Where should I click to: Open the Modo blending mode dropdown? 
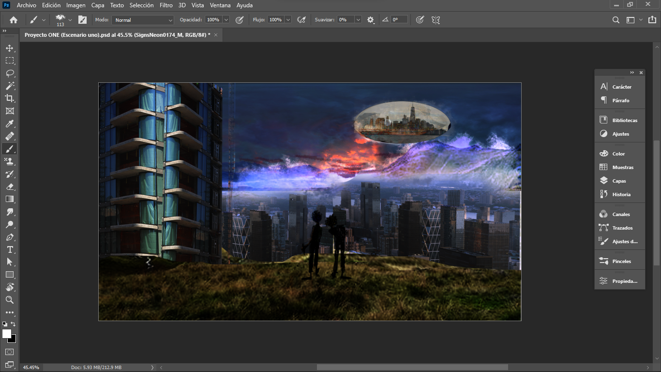point(143,20)
